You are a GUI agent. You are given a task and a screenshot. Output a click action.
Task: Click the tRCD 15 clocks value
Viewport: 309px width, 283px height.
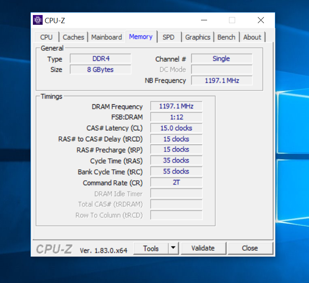[x=176, y=139]
